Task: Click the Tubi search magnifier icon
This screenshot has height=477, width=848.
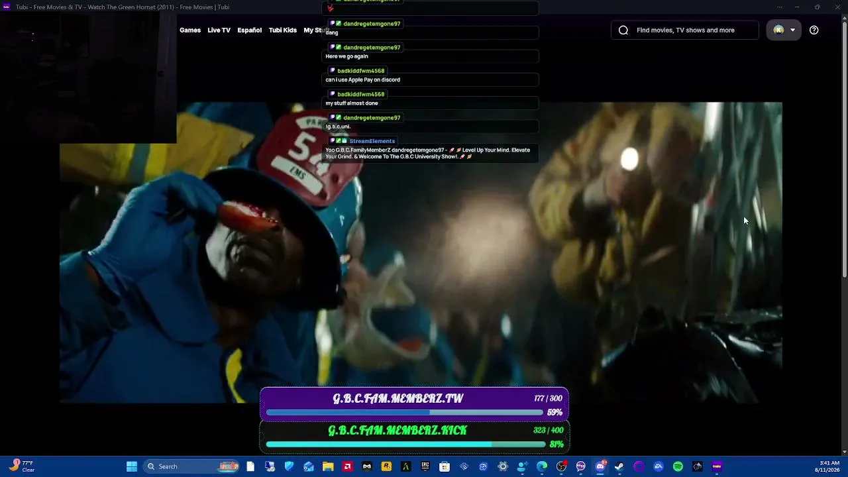Action: [623, 30]
